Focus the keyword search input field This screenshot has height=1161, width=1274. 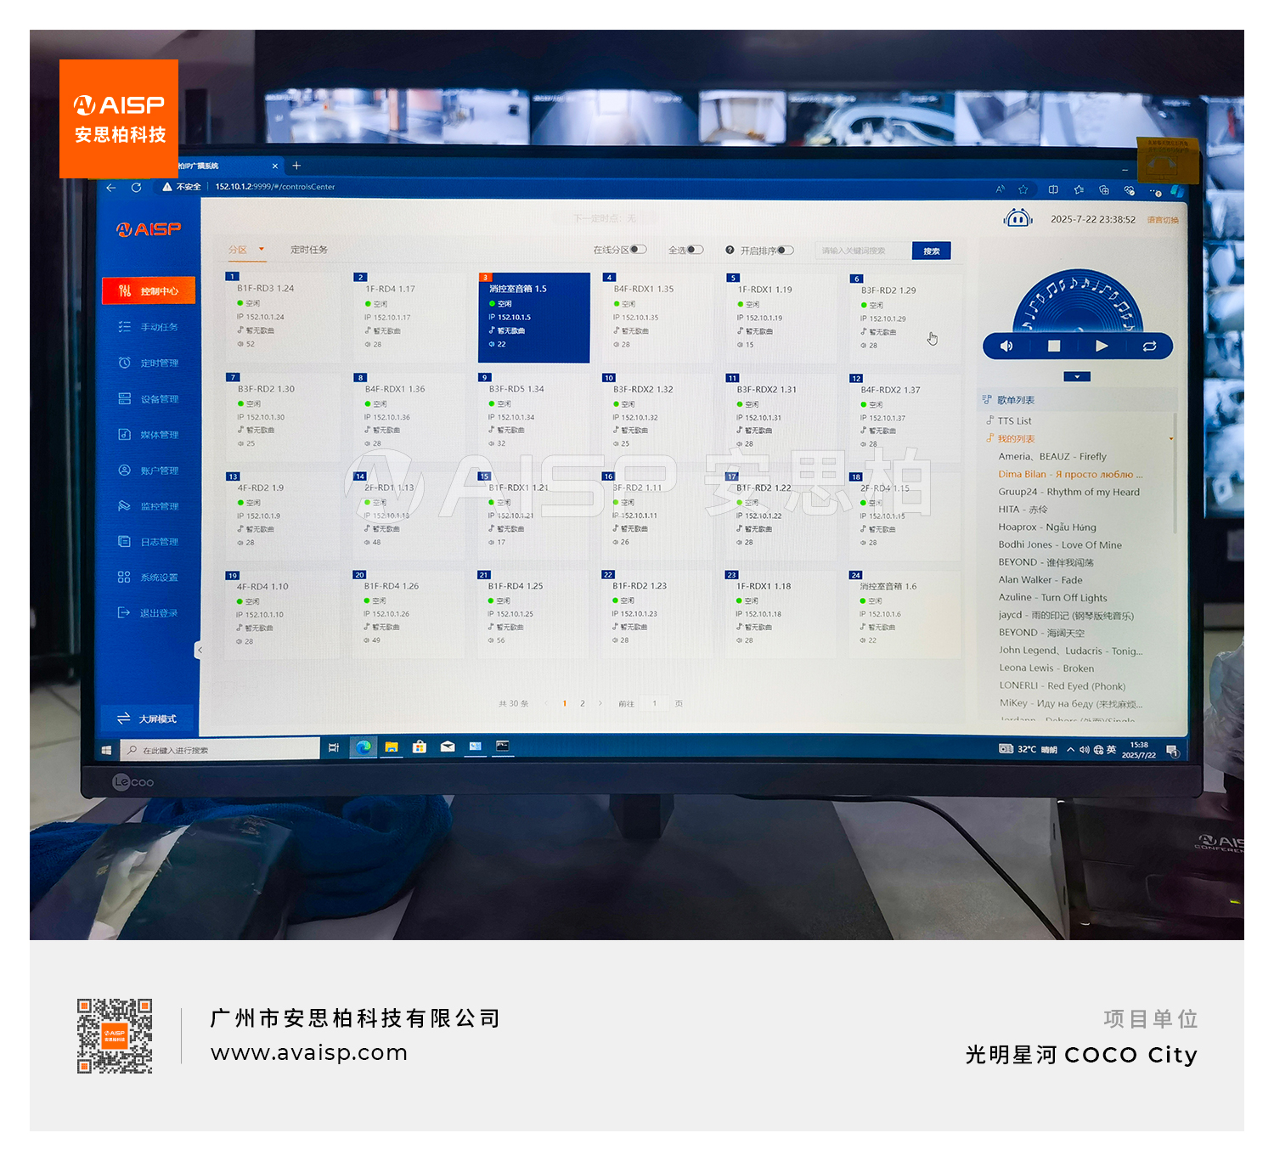(x=863, y=251)
